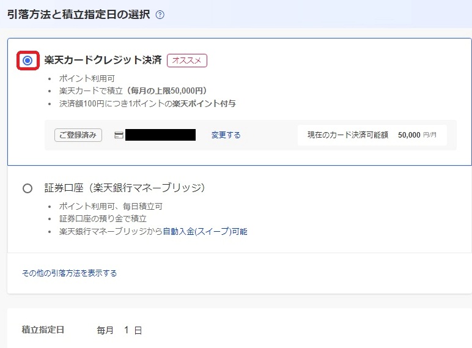Click 楽天カードで積立 (毎月の上限50,000円) text
This screenshot has height=348, width=472.
133,91
